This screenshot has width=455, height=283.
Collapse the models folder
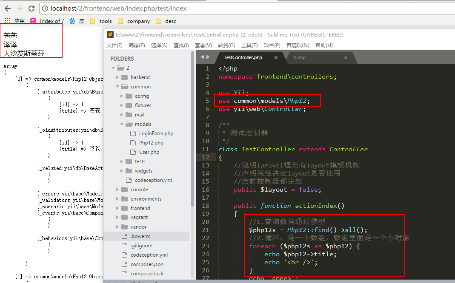[122, 124]
